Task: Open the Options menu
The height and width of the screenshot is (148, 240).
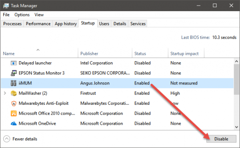Action: [22, 15]
